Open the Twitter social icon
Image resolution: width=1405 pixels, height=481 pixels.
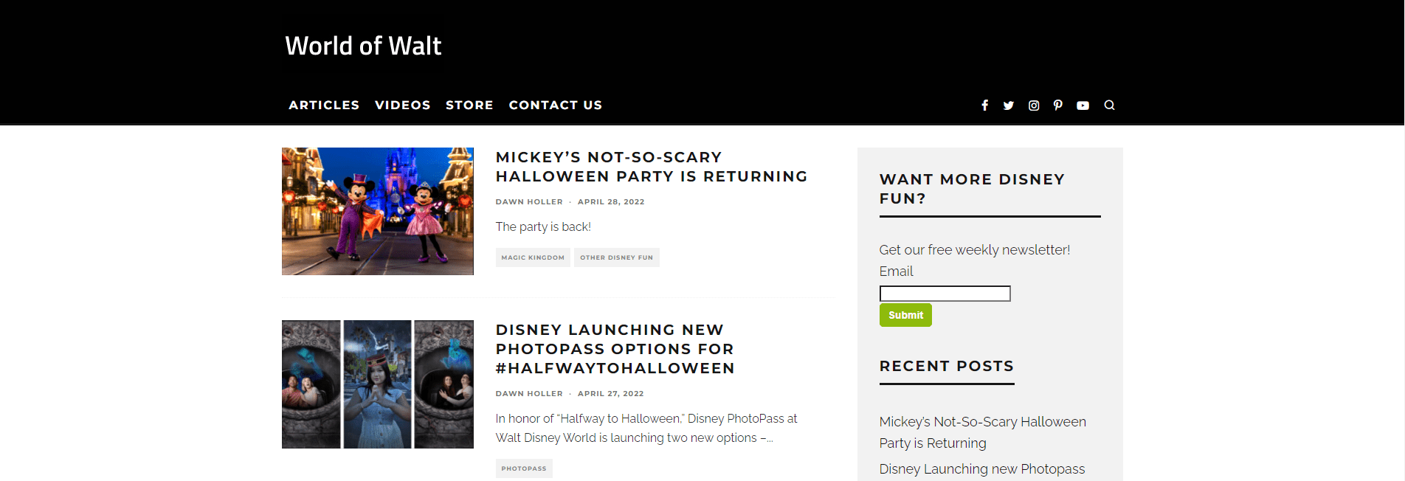[x=1008, y=105]
